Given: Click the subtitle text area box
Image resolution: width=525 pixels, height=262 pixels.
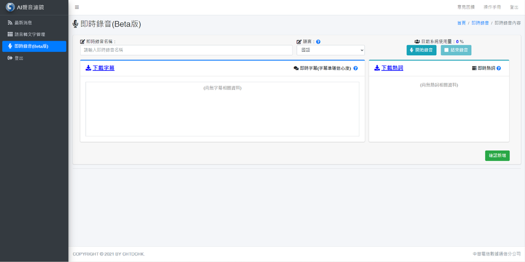Looking at the screenshot, I should [x=223, y=110].
